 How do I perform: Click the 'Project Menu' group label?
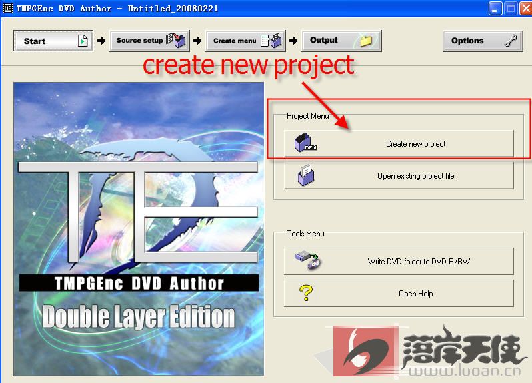pos(308,116)
